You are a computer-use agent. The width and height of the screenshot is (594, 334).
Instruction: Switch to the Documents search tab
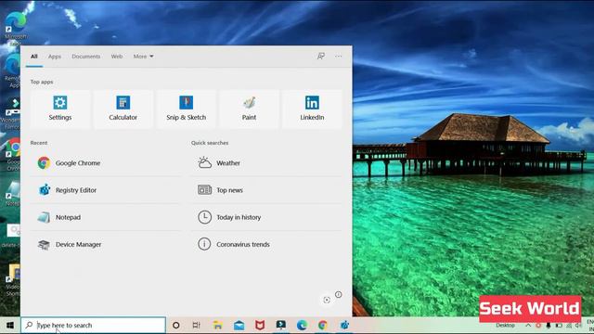click(86, 57)
